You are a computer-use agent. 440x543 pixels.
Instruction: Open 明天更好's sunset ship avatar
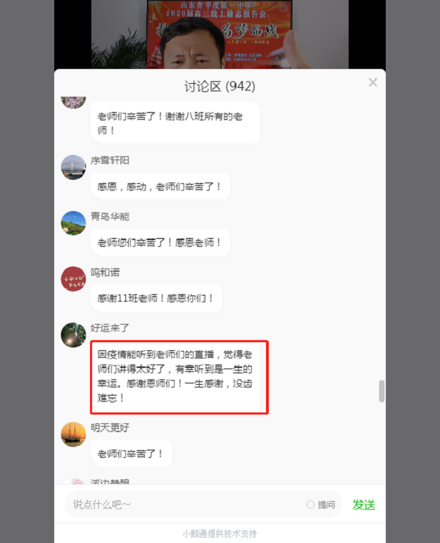[x=74, y=434]
